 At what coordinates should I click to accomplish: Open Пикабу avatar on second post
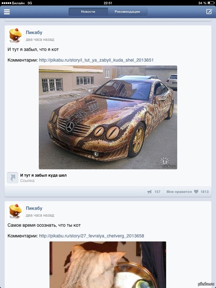pyautogui.click(x=15, y=211)
